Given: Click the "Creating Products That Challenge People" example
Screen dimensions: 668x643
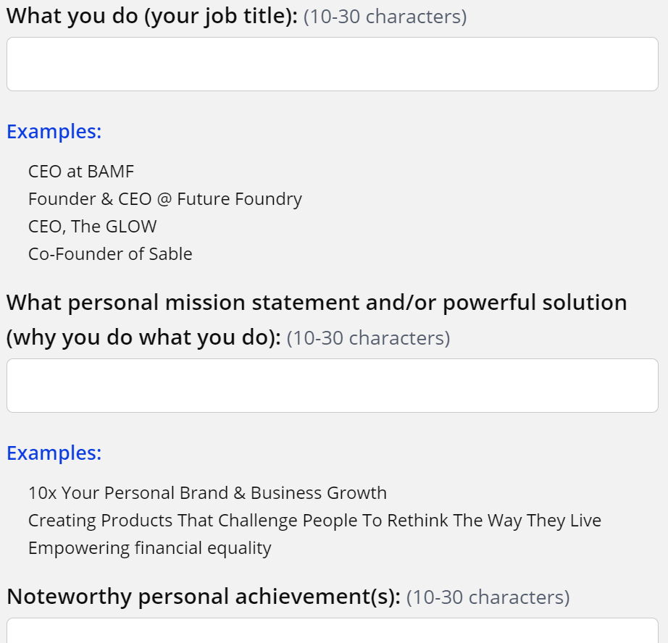Looking at the screenshot, I should pyautogui.click(x=314, y=521).
